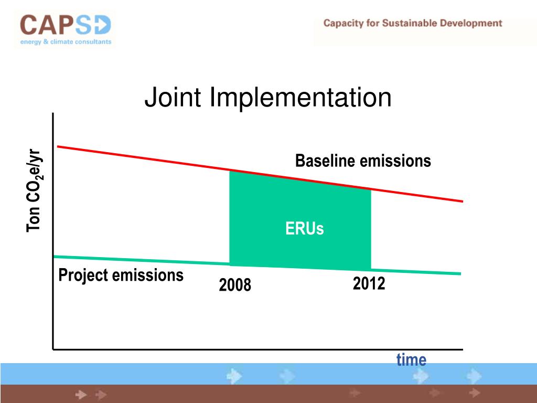Viewport: 537px width, 403px height.
Task: Click the 'Project emissions' label
Action: click(121, 275)
